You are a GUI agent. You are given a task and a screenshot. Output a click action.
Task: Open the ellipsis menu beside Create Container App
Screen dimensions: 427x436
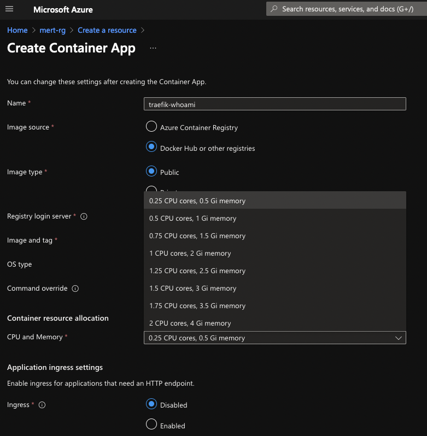coord(153,48)
